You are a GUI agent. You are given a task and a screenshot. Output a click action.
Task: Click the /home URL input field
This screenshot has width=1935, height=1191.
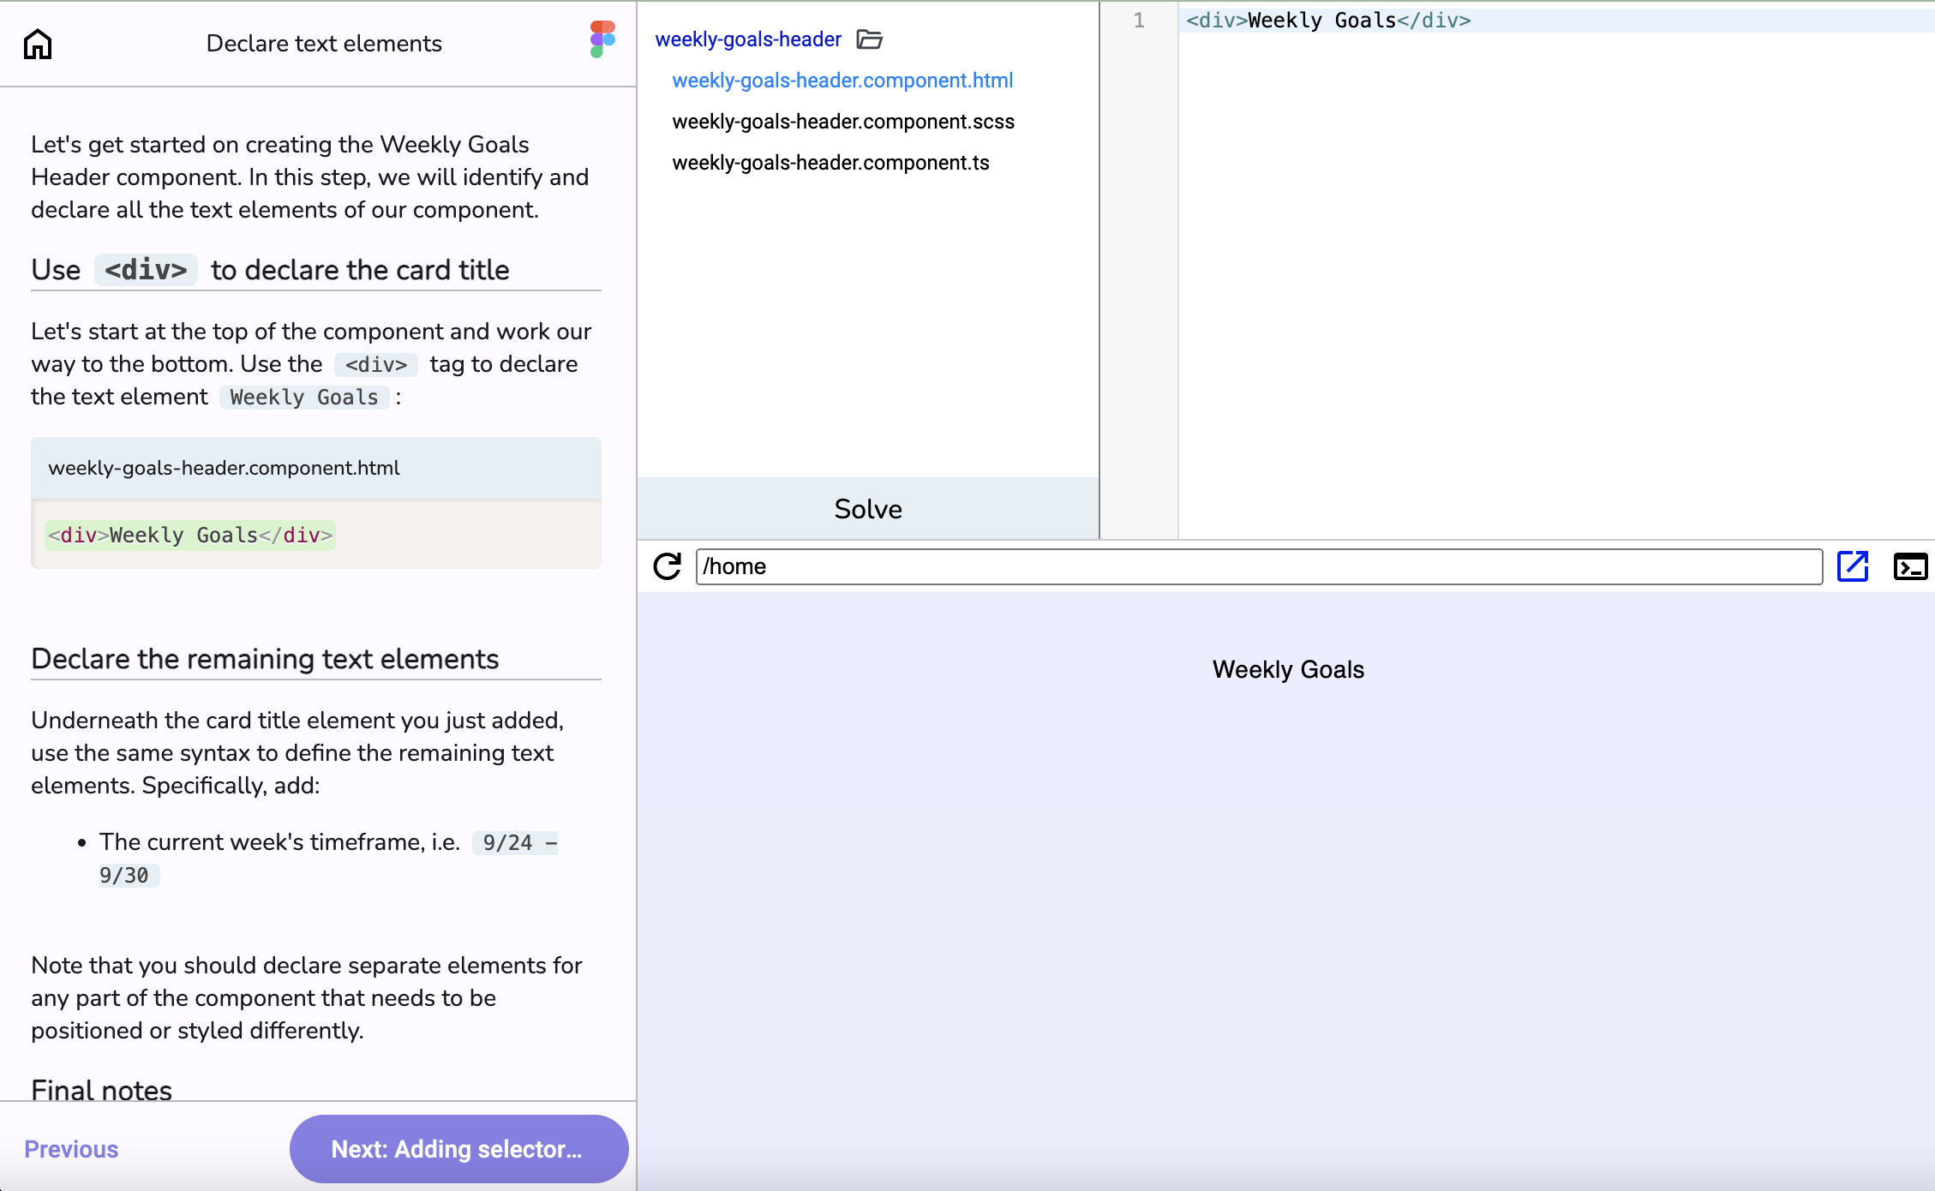click(1258, 566)
